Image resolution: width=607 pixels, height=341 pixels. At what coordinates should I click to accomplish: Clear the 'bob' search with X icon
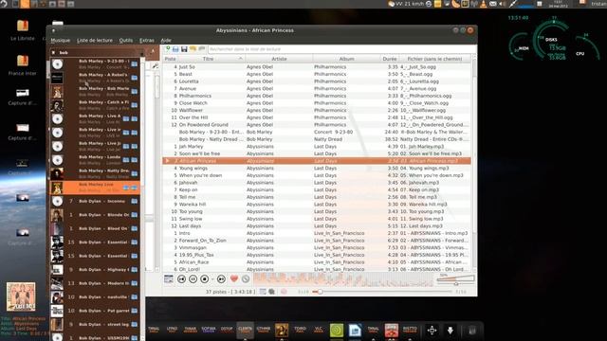click(53, 53)
